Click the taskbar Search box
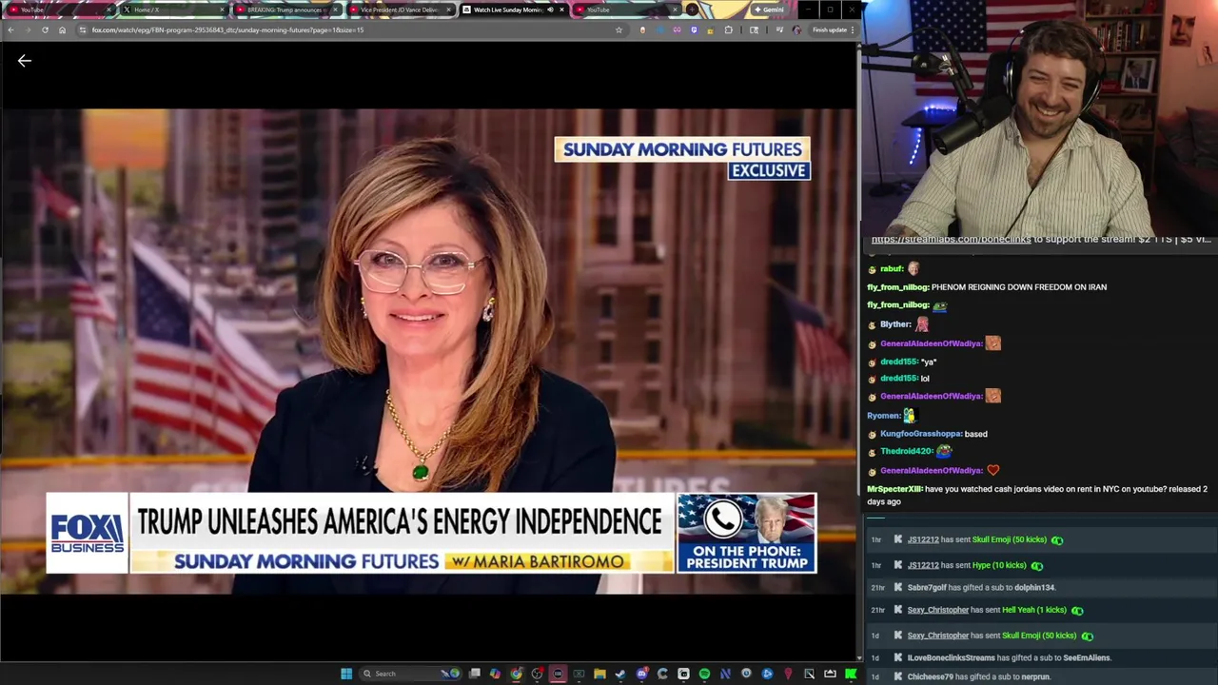Screen dimensions: 1218x685 [411, 674]
